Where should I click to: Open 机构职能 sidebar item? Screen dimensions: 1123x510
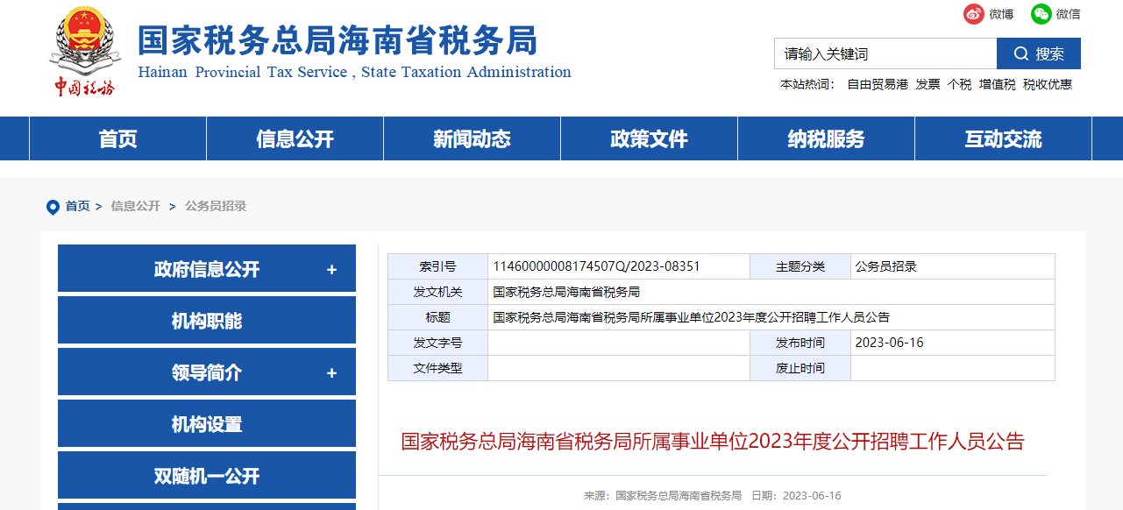click(x=207, y=321)
